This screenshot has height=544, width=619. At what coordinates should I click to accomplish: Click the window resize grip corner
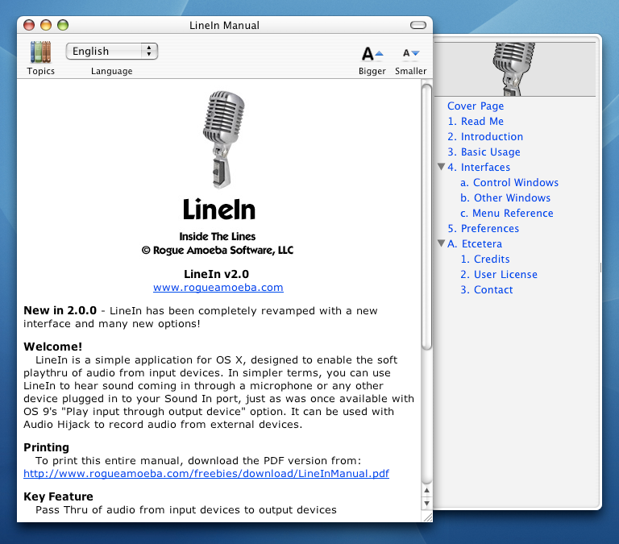pos(427,517)
